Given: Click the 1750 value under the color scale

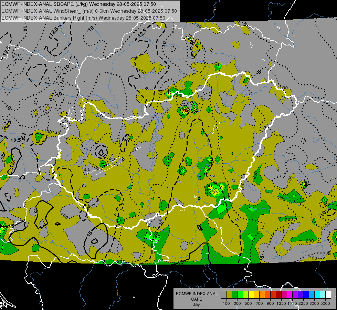Looking at the screenshot, I should 293,303.
